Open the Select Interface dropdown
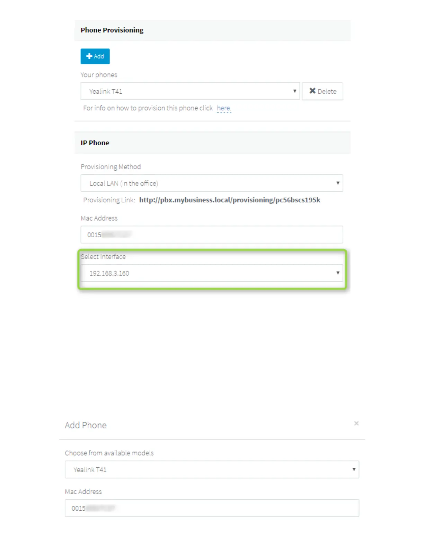This screenshot has height=548, width=424. click(x=212, y=273)
